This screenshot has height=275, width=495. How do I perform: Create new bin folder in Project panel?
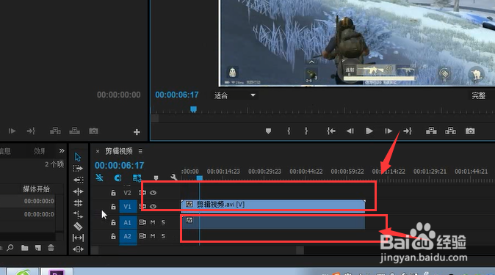point(24,248)
